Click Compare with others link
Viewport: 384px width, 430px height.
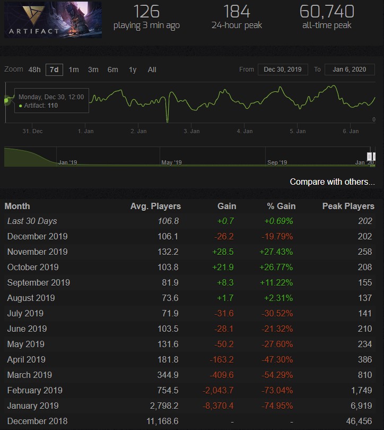(332, 182)
